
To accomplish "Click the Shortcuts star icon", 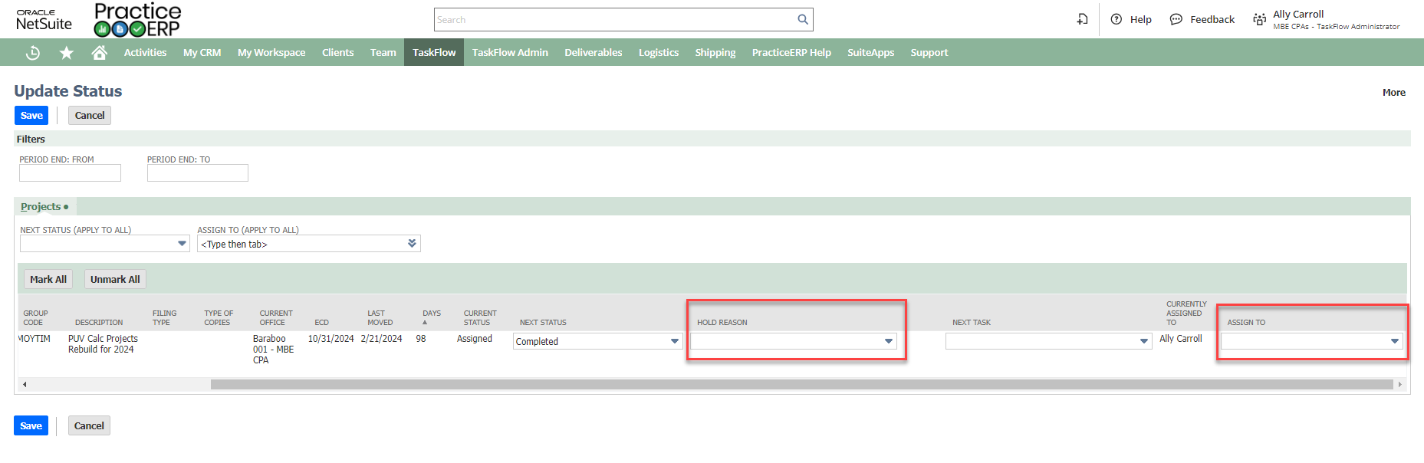I will coord(67,53).
